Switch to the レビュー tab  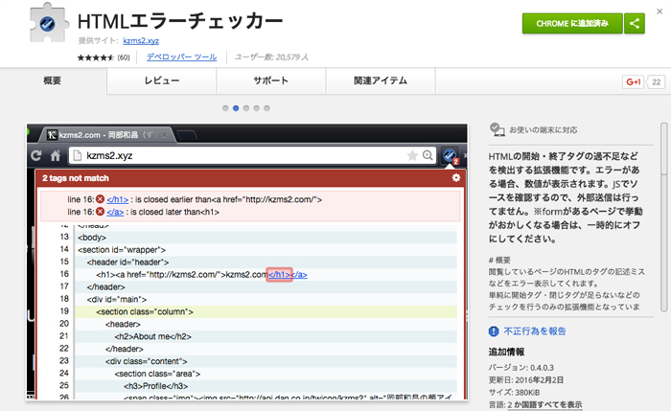161,80
